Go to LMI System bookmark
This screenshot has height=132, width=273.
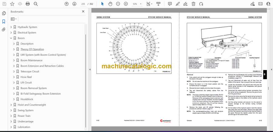pos(43,55)
